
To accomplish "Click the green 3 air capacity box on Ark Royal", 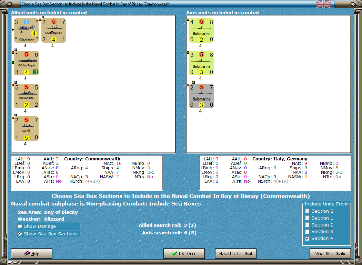I will tap(35, 72).
